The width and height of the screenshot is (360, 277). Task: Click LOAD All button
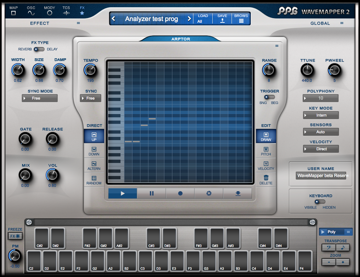click(x=203, y=18)
